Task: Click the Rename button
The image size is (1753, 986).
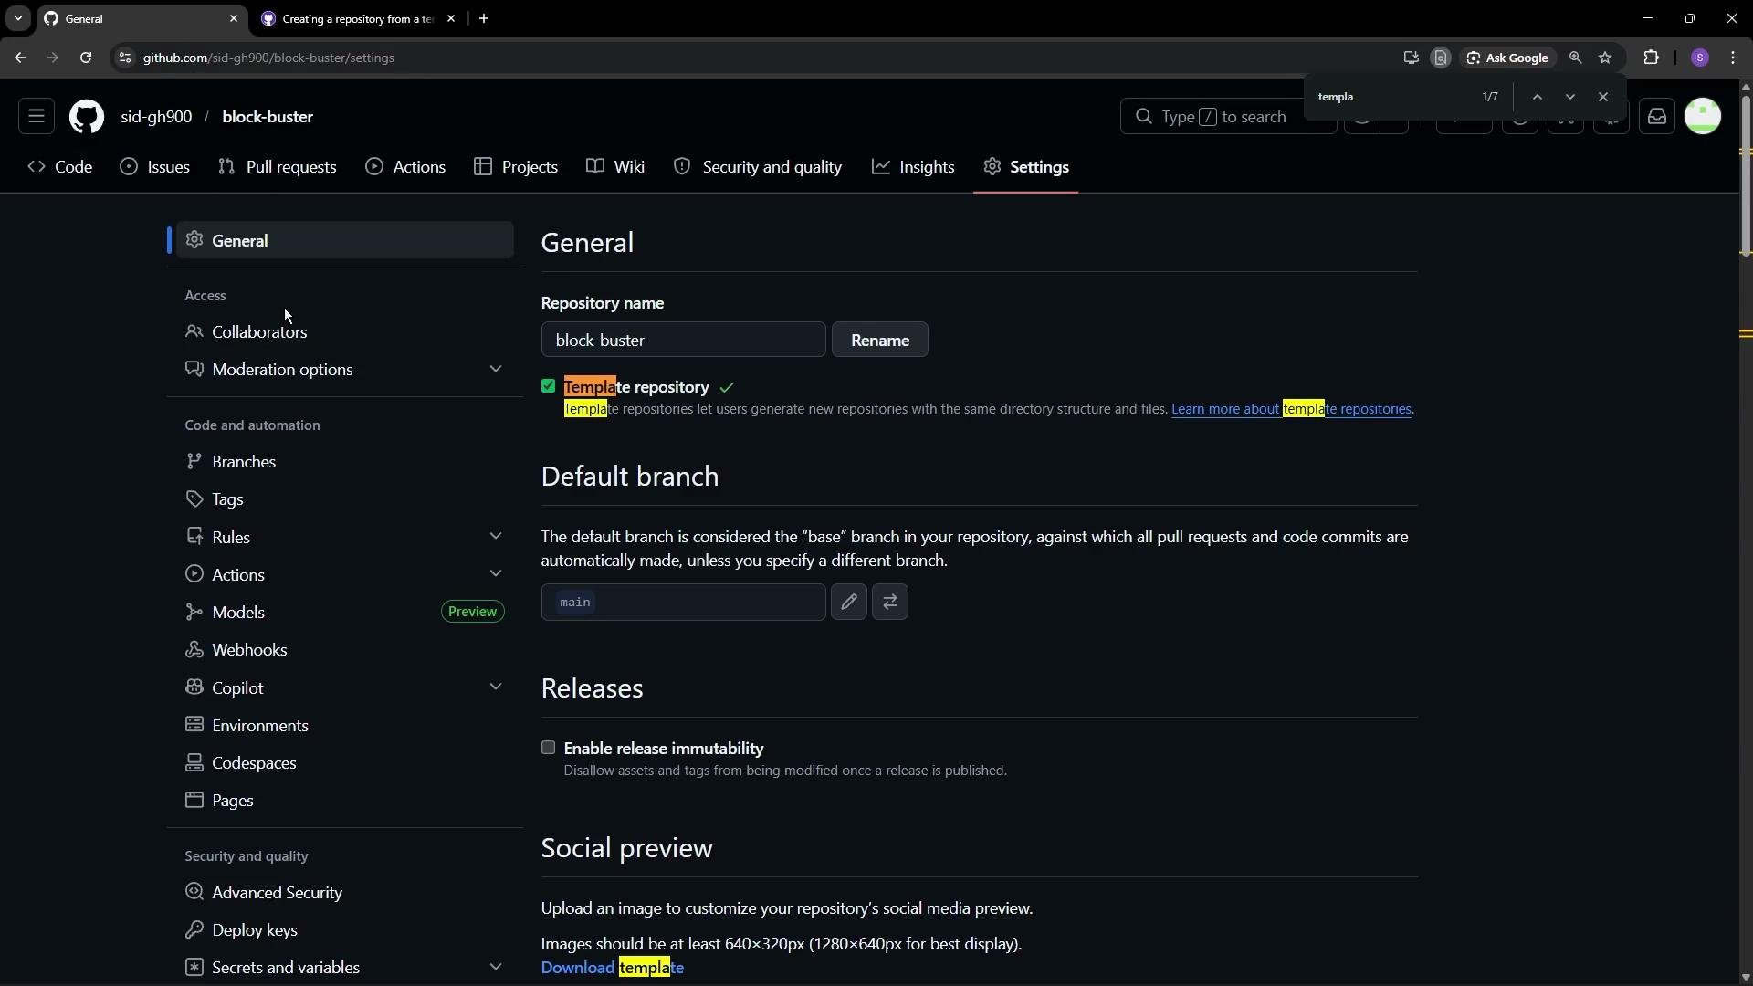Action: tap(879, 340)
